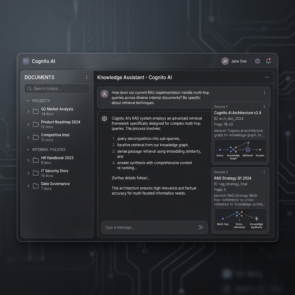
Task: Click Q2 Market Analysis folder icon
Action: tap(35, 111)
